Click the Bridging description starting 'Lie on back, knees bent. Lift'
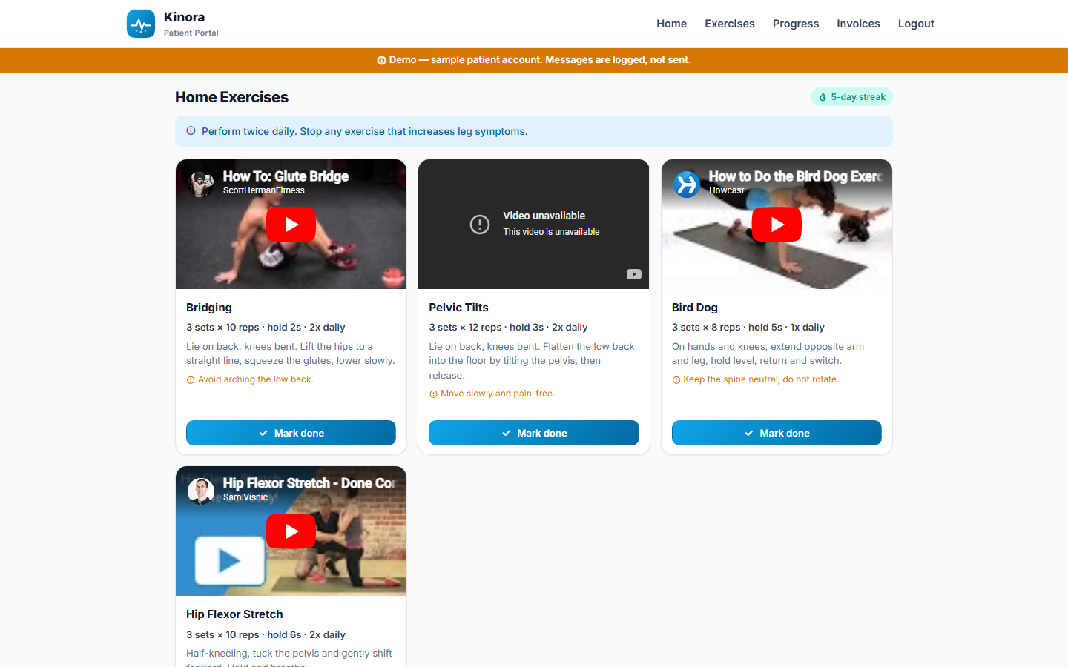The width and height of the screenshot is (1068, 667). pos(291,354)
